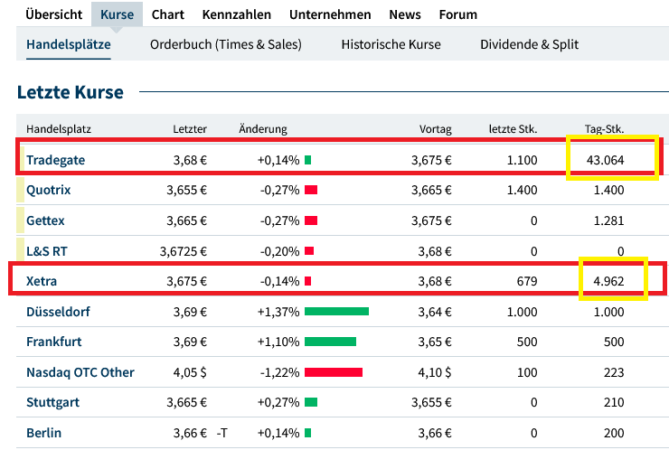Viewport: 669px width, 450px height.
Task: Click Xetra's last traded quantity 679
Action: 527,281
